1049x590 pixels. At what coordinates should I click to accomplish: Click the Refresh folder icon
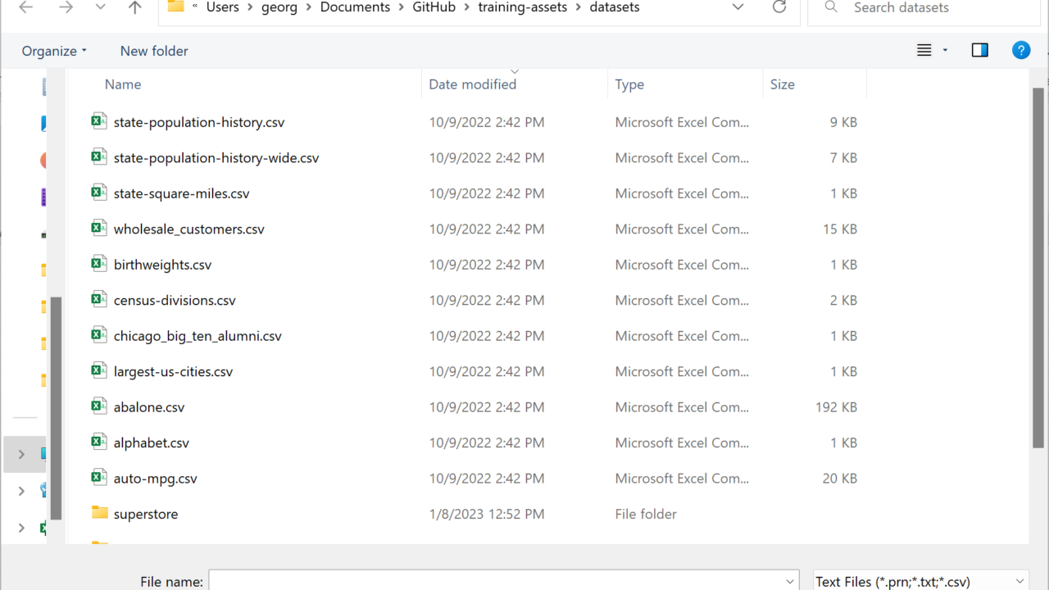pyautogui.click(x=779, y=7)
